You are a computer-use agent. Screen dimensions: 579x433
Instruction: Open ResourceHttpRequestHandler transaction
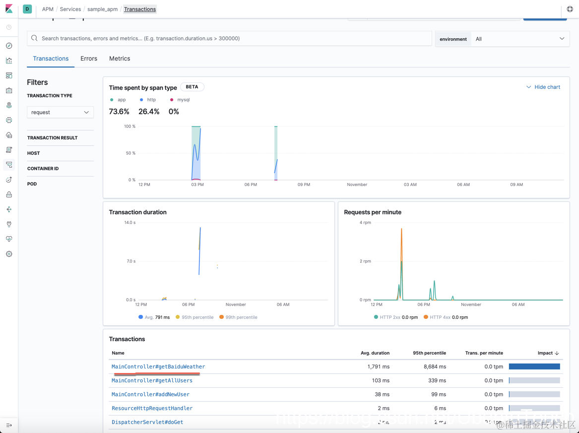[x=152, y=408]
